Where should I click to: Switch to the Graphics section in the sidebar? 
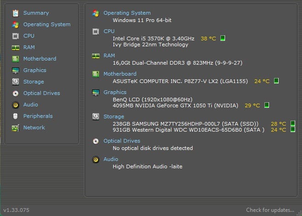[35, 70]
